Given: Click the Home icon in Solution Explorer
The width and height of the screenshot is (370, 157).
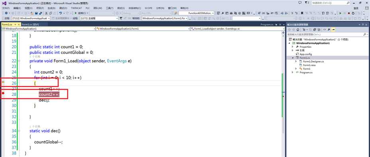Looking at the screenshot, I should tap(298, 30).
